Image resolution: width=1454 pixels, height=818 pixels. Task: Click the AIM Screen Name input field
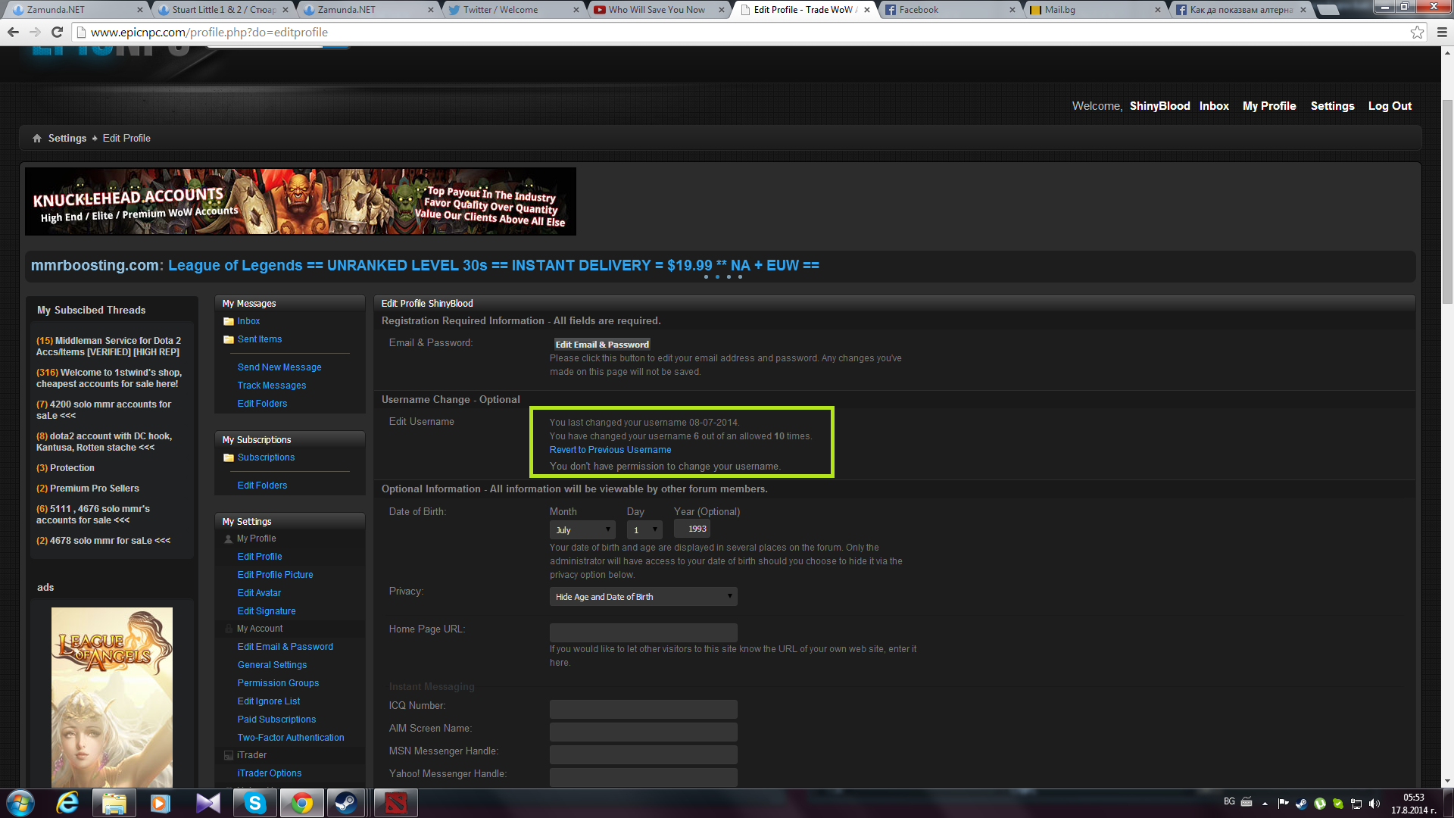tap(643, 732)
